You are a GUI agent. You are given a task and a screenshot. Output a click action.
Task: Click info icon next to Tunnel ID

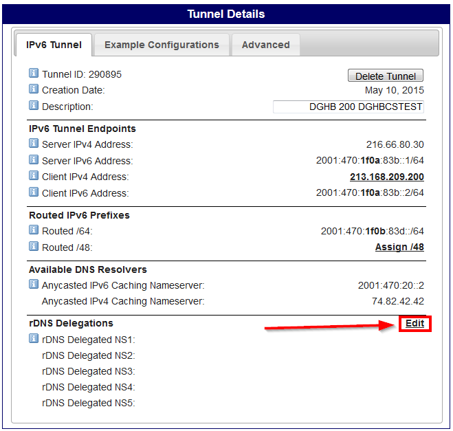[x=34, y=74]
